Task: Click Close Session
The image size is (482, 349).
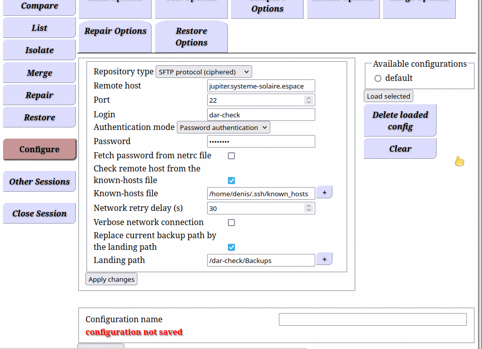Action: pos(39,213)
